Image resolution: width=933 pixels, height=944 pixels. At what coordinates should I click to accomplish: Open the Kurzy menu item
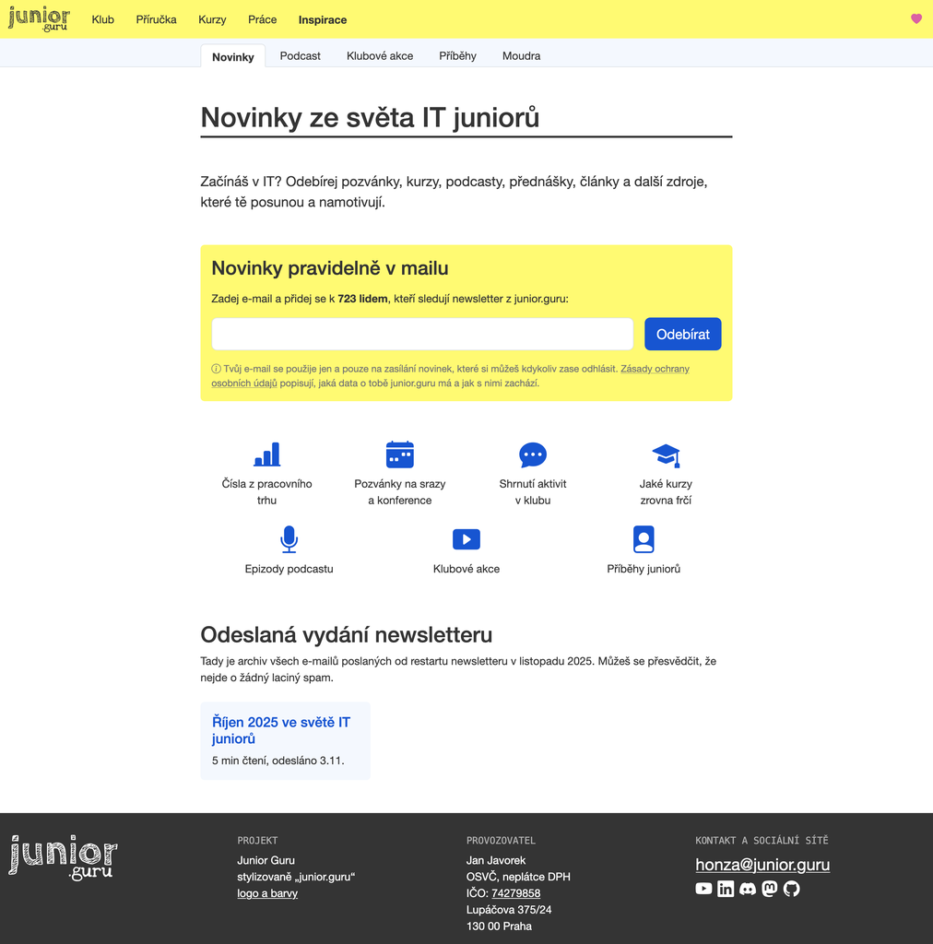tap(212, 19)
